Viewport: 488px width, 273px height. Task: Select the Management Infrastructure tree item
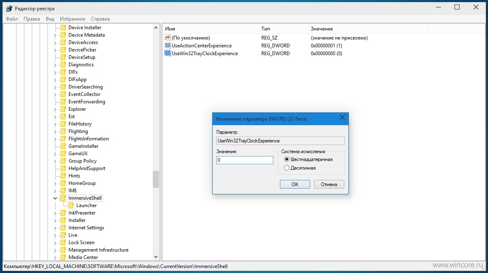tap(98, 250)
